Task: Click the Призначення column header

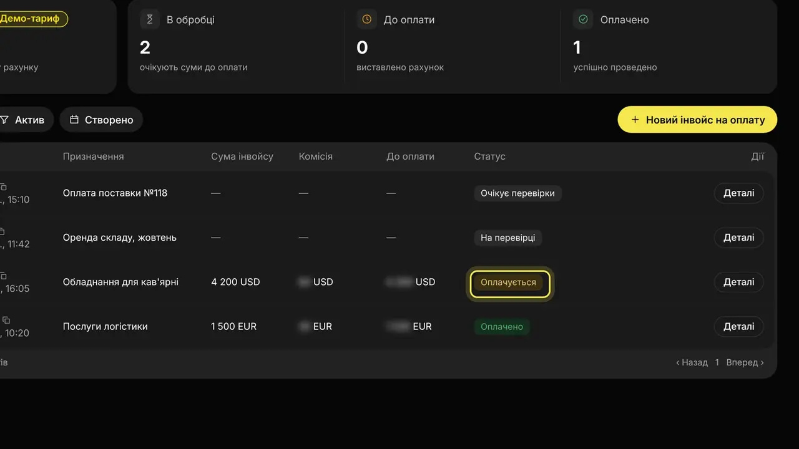Action: click(93, 157)
